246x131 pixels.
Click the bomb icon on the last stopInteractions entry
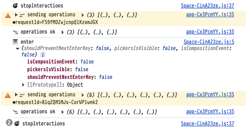pyautogui.click(x=17, y=124)
